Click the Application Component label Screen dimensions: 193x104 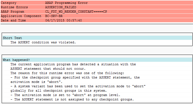[21, 16]
